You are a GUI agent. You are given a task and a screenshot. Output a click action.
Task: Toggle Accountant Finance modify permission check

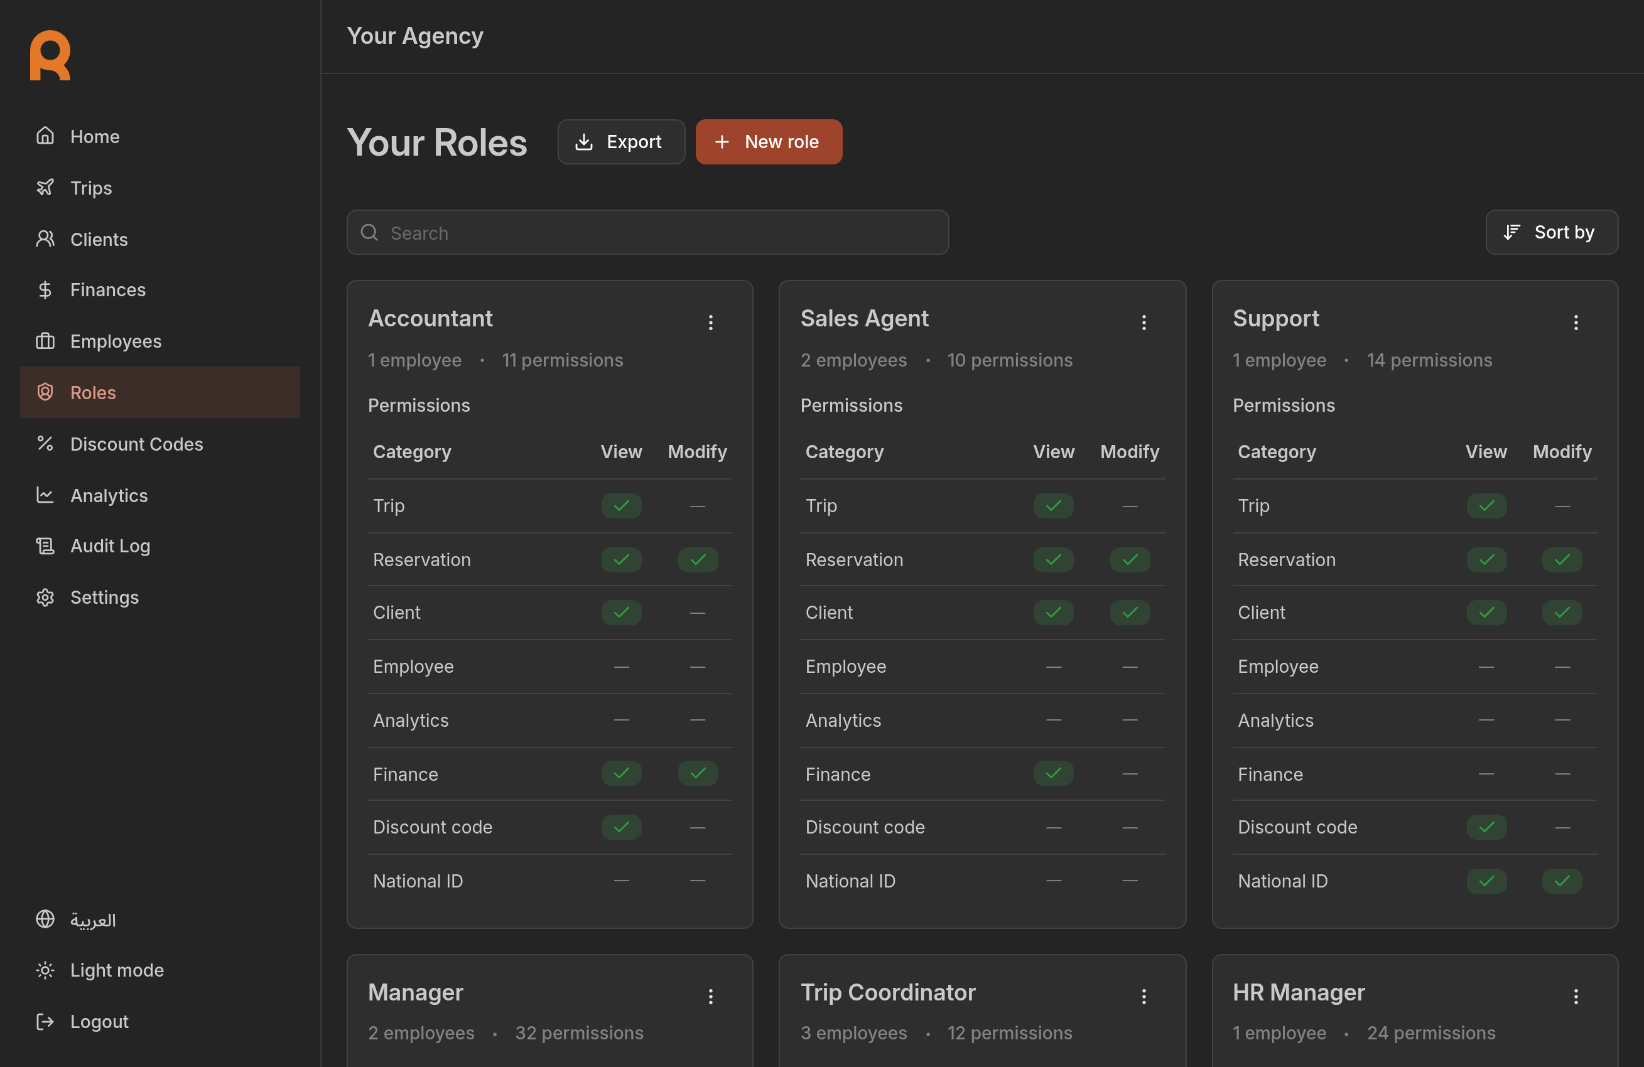coord(698,773)
